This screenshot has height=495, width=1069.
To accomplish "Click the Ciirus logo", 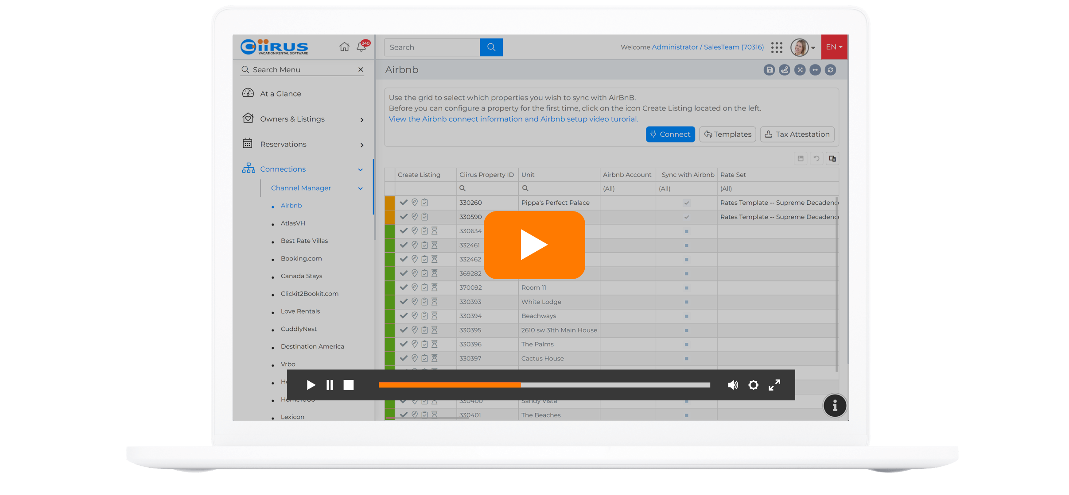I will tap(274, 47).
